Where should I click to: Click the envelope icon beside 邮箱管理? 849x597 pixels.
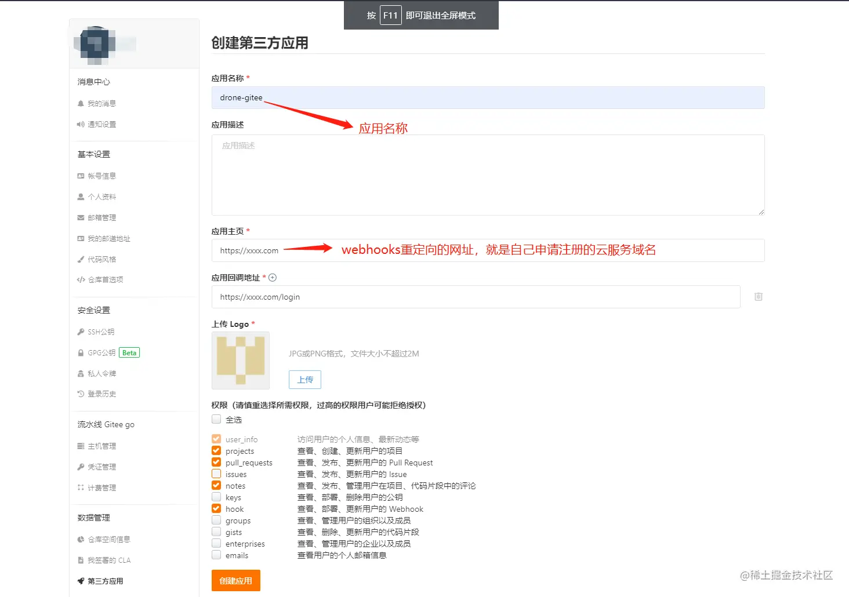81,218
